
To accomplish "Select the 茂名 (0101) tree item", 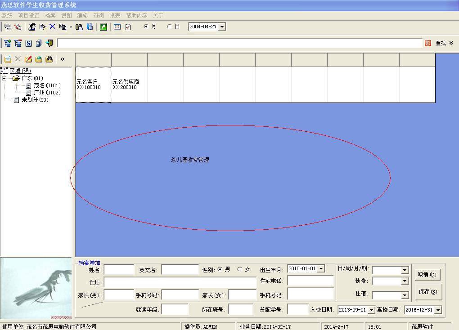I will pyautogui.click(x=47, y=85).
